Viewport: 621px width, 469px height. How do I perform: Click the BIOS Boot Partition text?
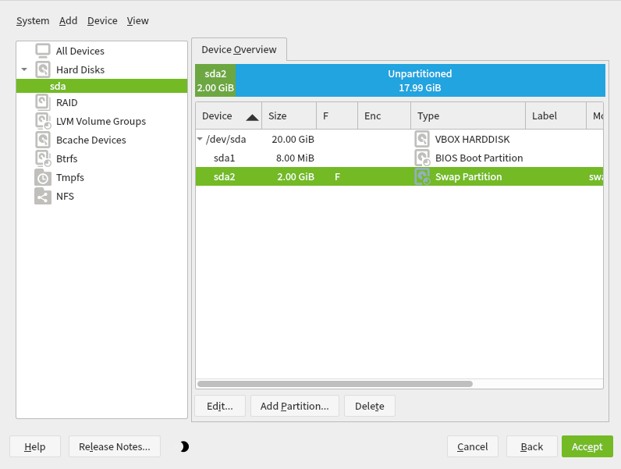(479, 158)
